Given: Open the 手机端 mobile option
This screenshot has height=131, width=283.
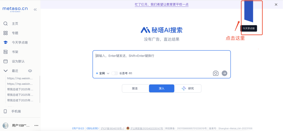Looking at the screenshot, I should pyautogui.click(x=16, y=111).
